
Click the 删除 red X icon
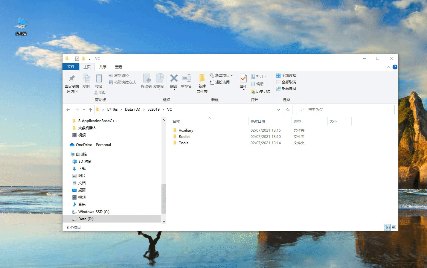[174, 78]
